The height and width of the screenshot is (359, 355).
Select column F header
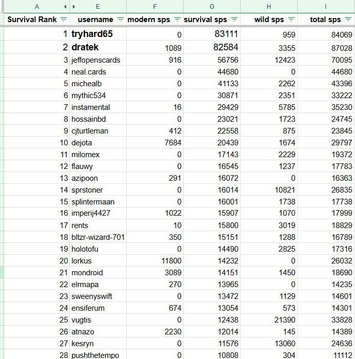(x=155, y=7)
